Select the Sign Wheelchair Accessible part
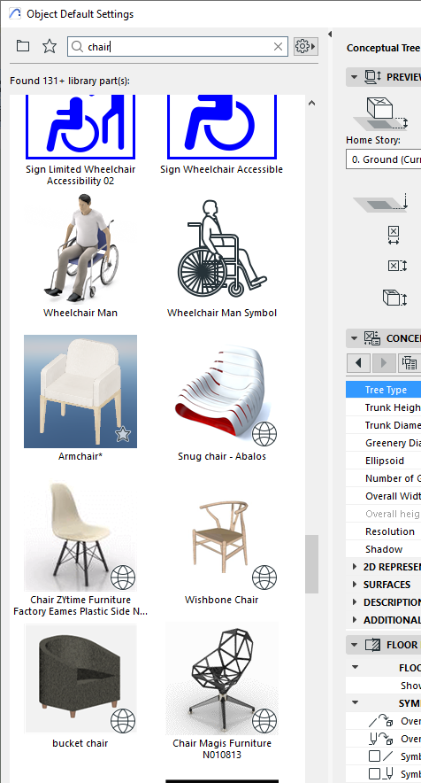421x783 pixels. pos(222,132)
